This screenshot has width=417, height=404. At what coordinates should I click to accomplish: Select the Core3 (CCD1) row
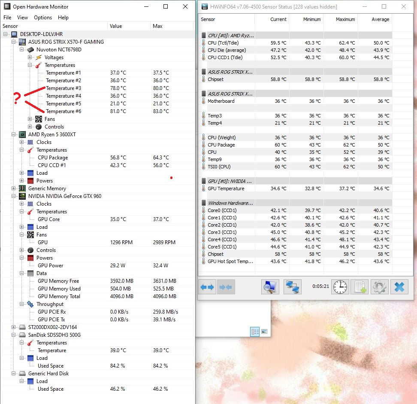[296, 232]
